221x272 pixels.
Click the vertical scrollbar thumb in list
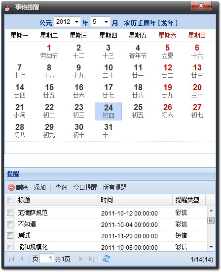(211, 220)
